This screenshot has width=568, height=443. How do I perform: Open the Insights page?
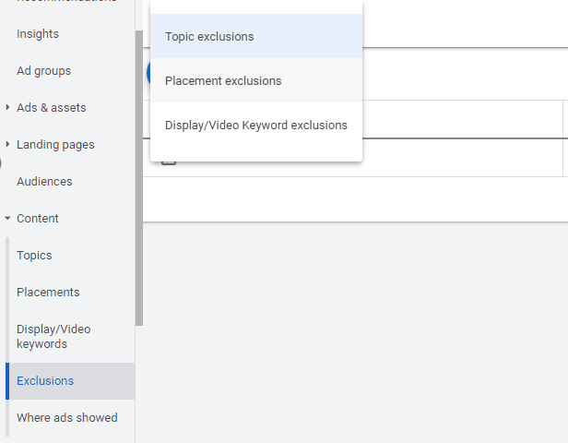(38, 34)
